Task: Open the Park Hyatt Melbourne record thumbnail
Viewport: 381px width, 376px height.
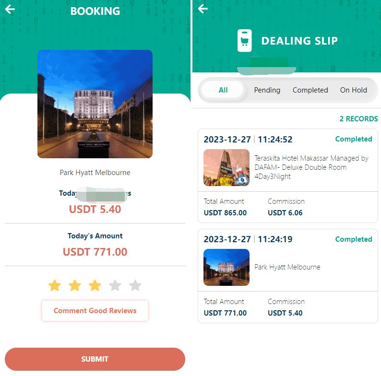Action: tap(226, 267)
